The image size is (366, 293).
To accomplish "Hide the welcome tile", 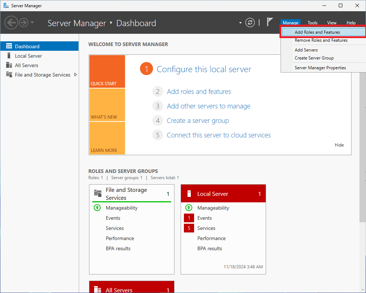I will (339, 145).
